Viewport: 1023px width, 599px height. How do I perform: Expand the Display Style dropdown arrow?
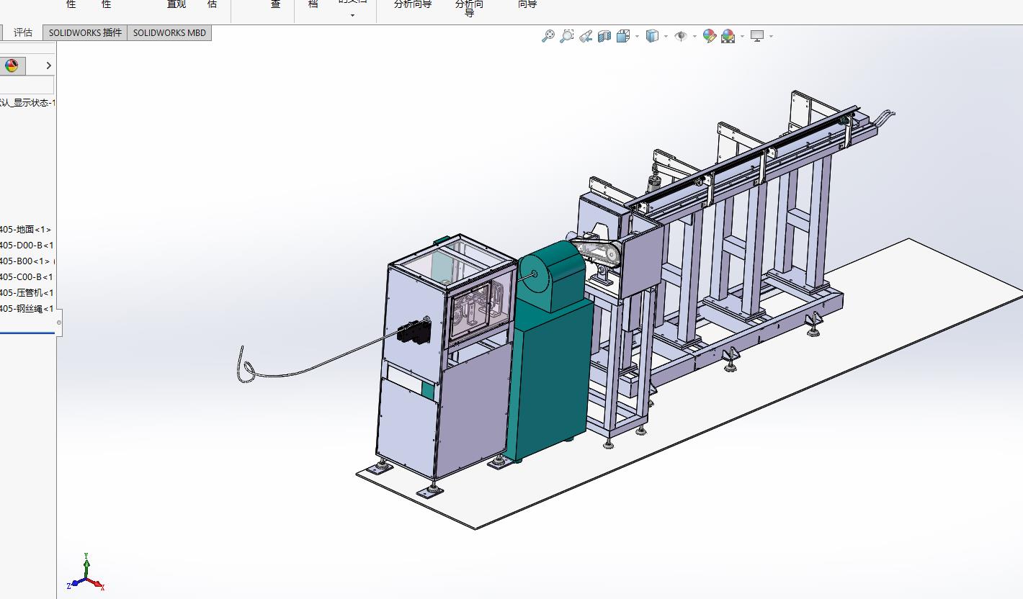click(x=666, y=36)
